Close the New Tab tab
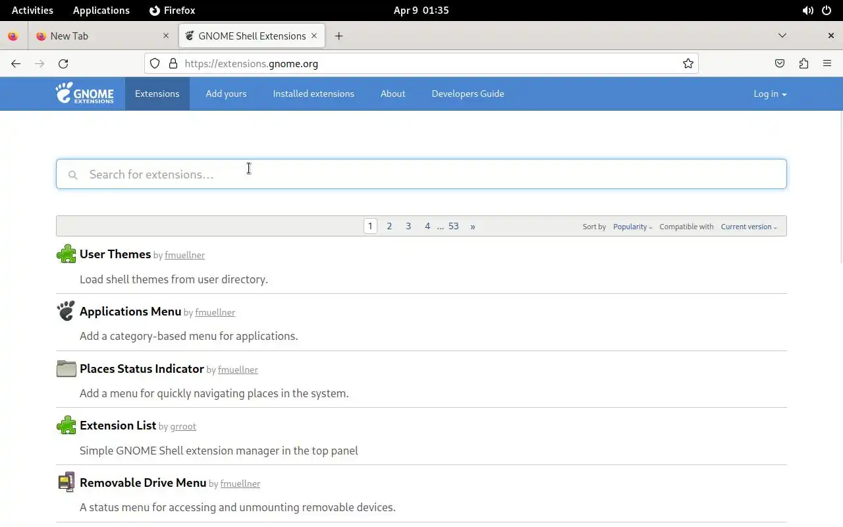This screenshot has width=843, height=527. [x=166, y=36]
